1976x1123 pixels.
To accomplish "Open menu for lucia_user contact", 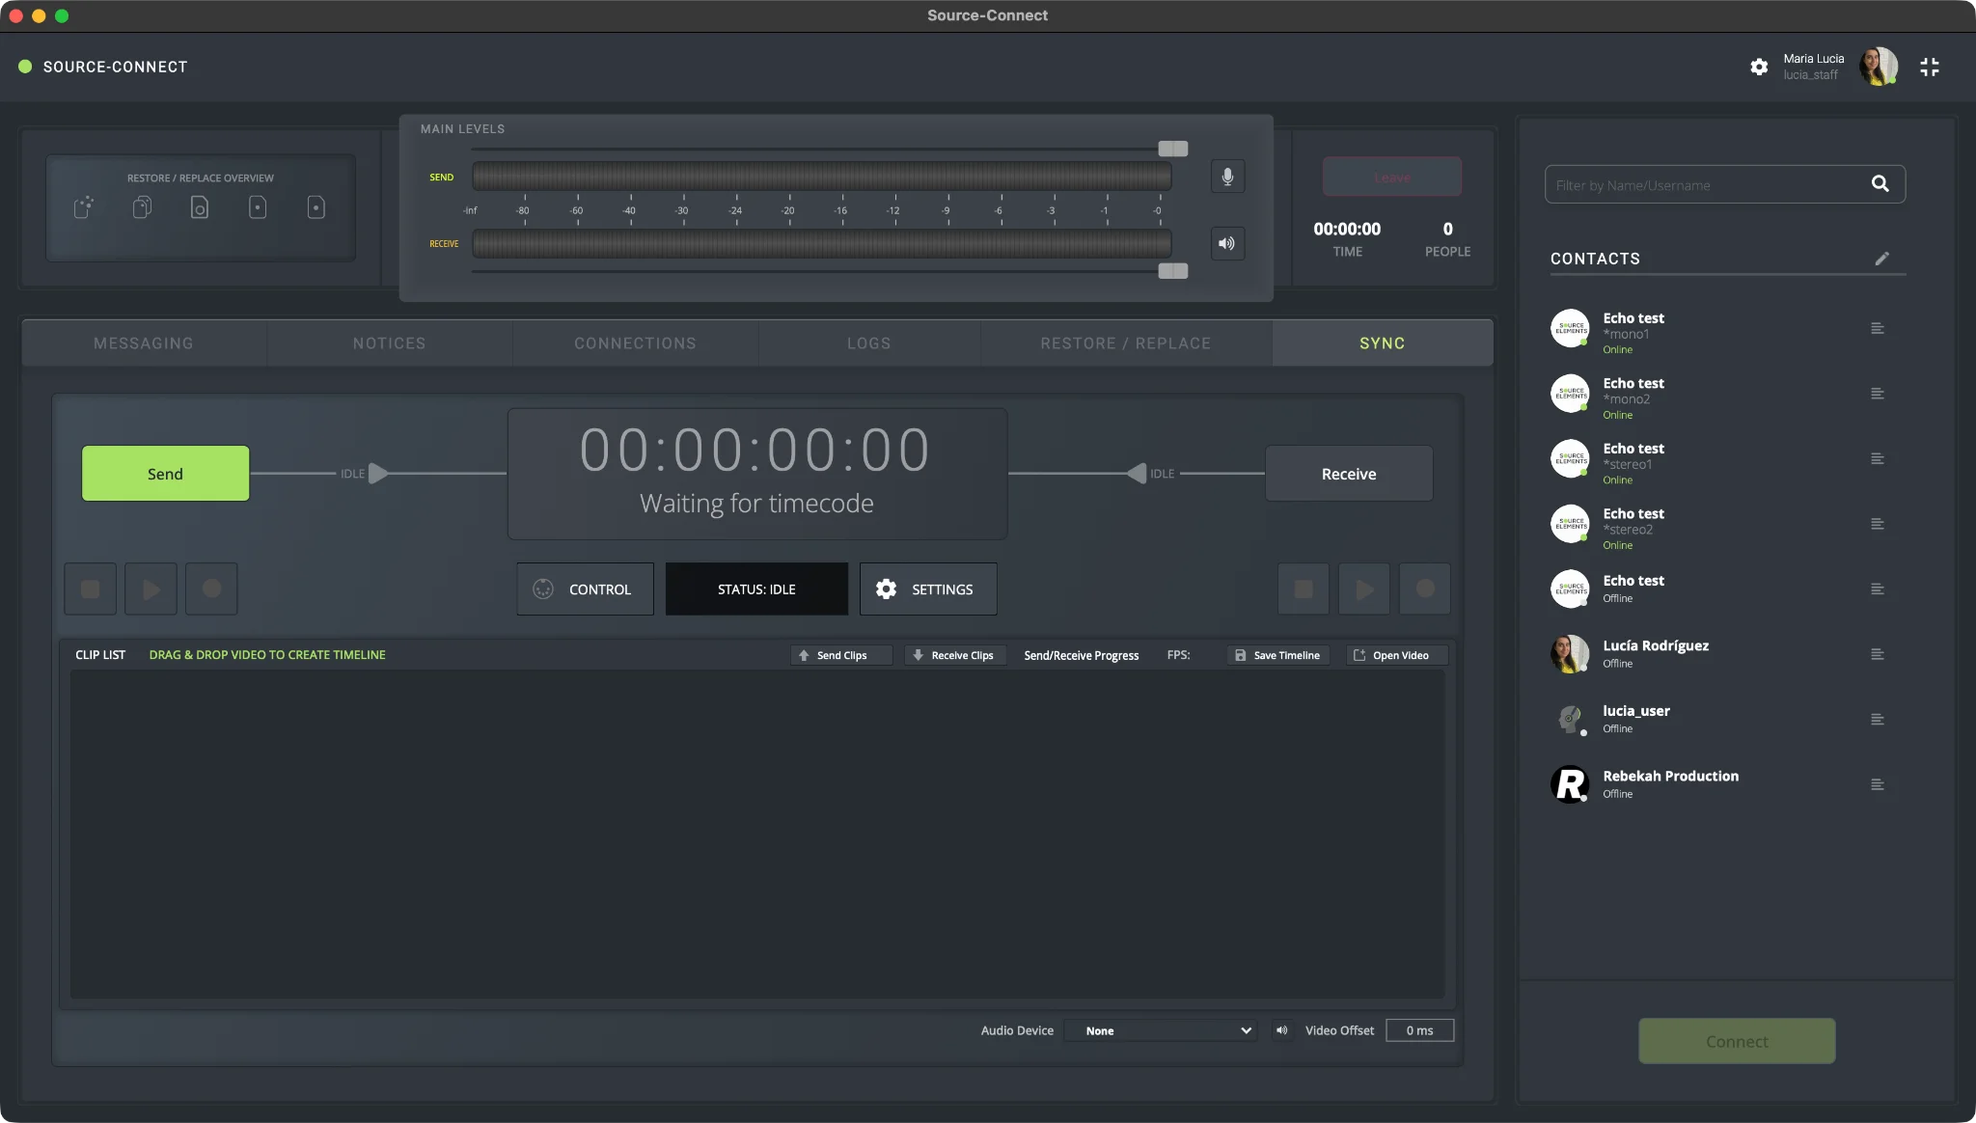I will click(x=1877, y=719).
